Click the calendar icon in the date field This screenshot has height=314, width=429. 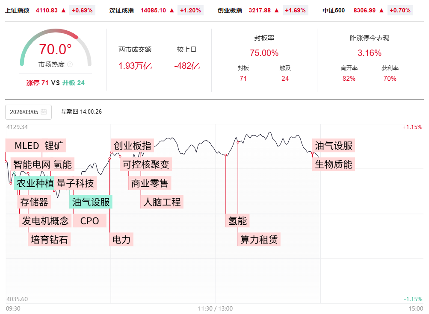point(44,112)
